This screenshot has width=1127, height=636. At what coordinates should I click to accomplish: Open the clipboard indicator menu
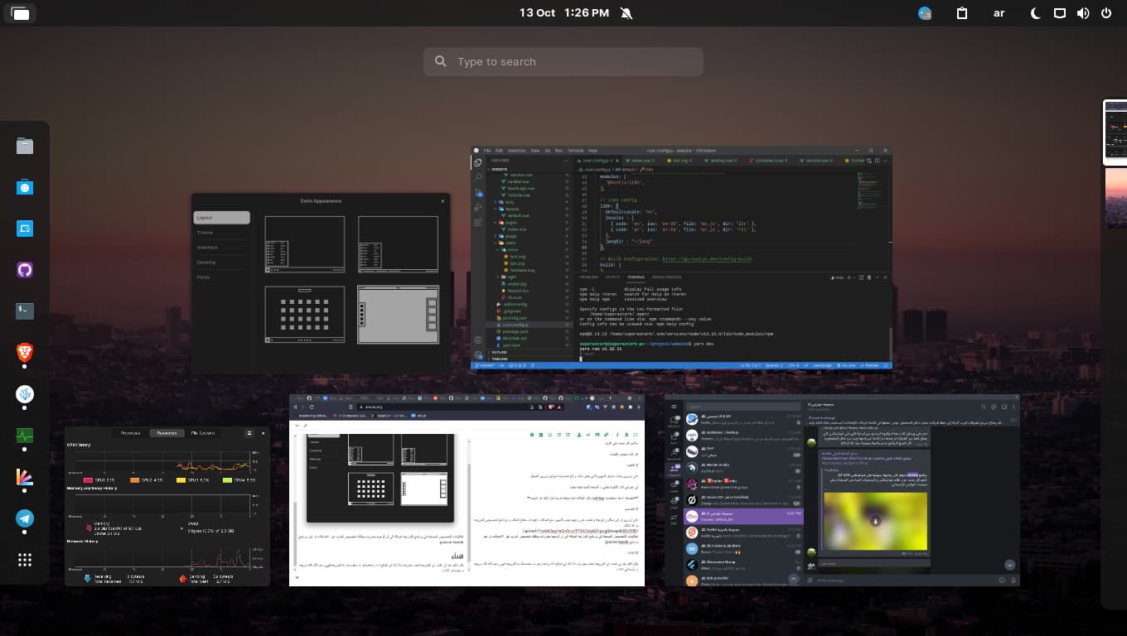click(x=962, y=13)
